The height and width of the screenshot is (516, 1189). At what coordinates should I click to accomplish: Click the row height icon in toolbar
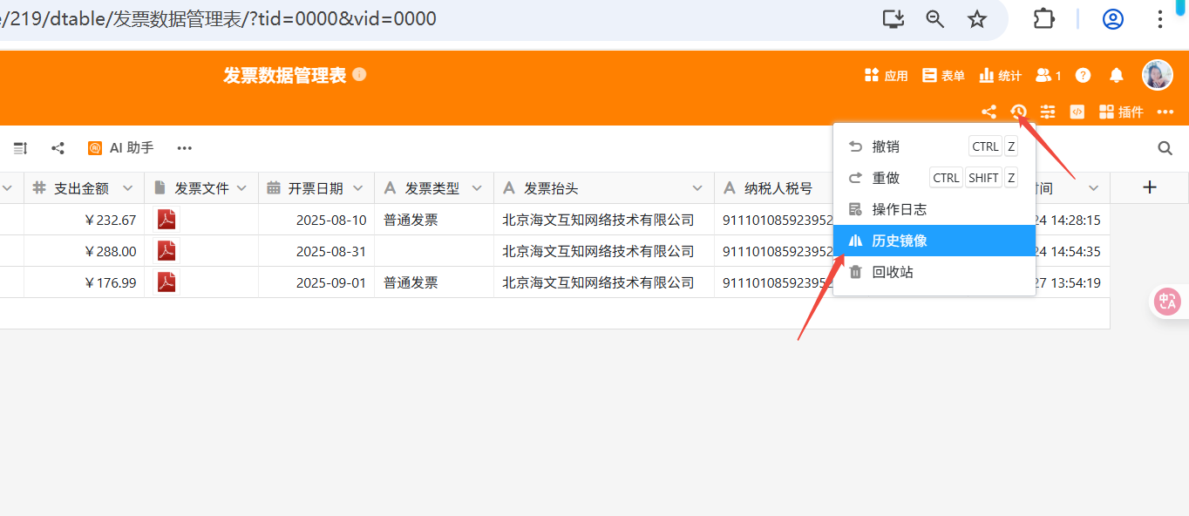tap(20, 148)
